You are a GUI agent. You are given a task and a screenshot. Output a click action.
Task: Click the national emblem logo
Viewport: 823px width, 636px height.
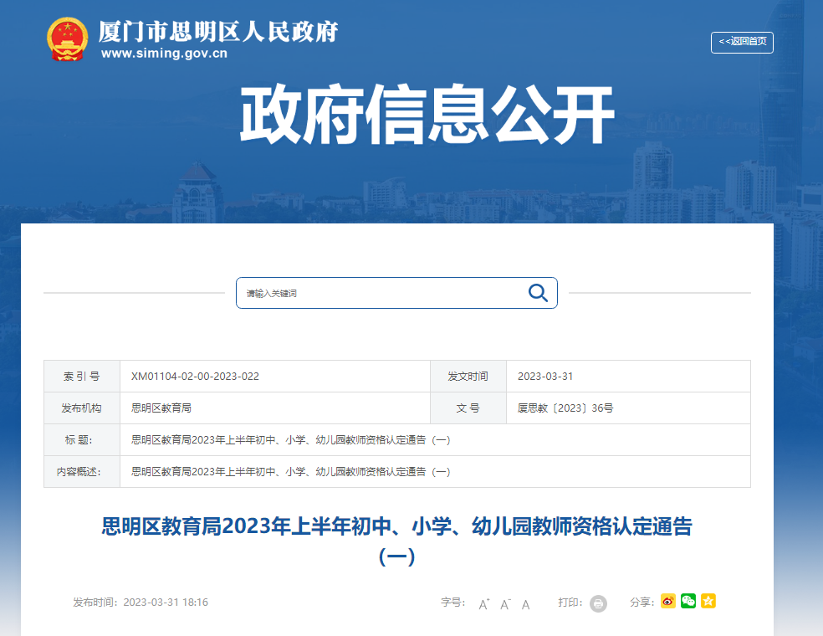tap(67, 38)
